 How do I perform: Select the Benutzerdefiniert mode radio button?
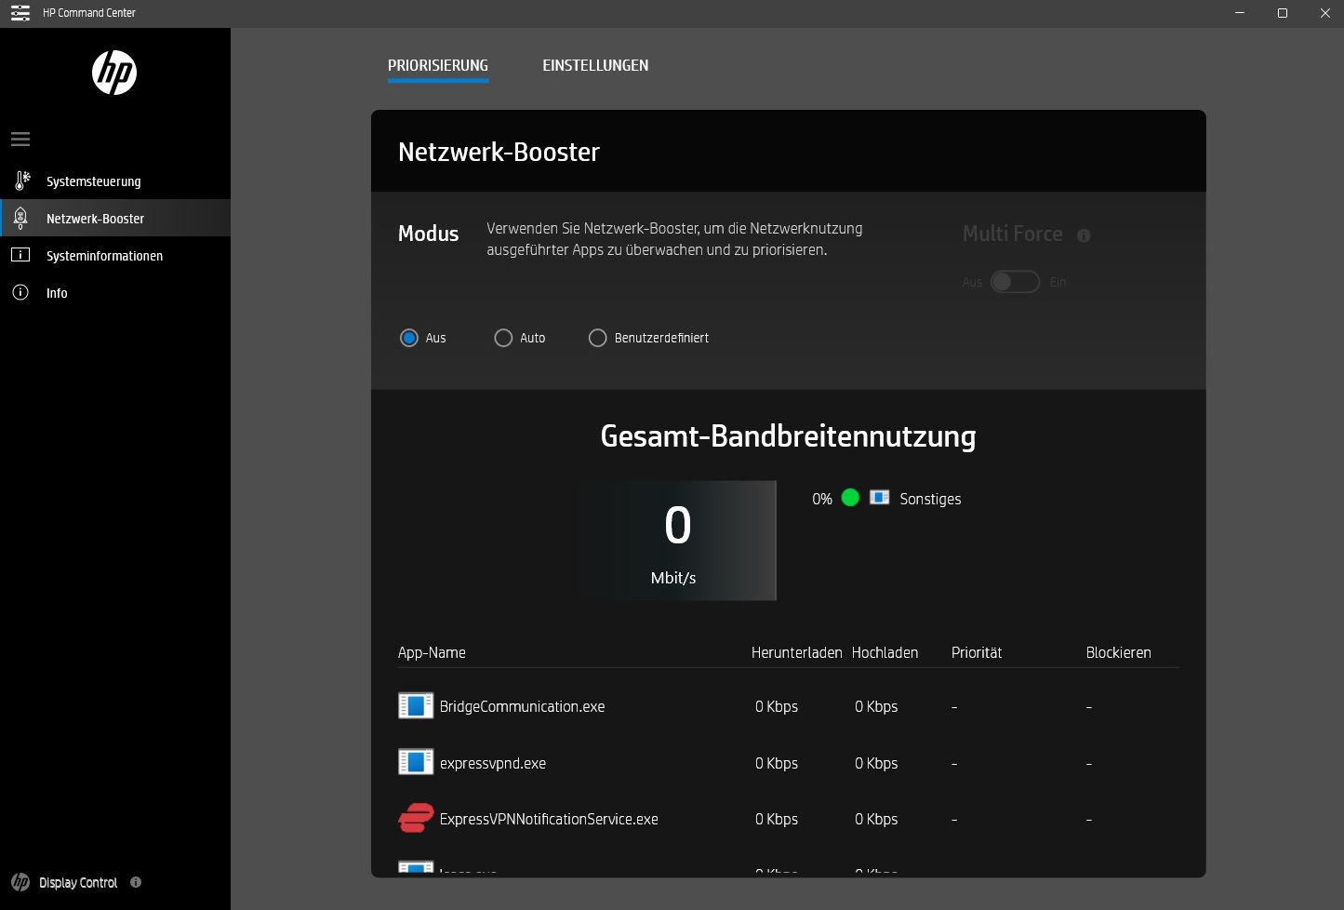(x=598, y=338)
